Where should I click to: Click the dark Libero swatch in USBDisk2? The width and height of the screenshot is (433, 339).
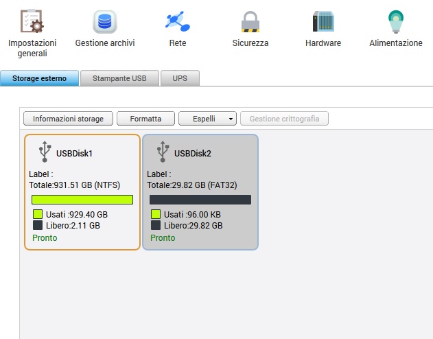coord(156,225)
